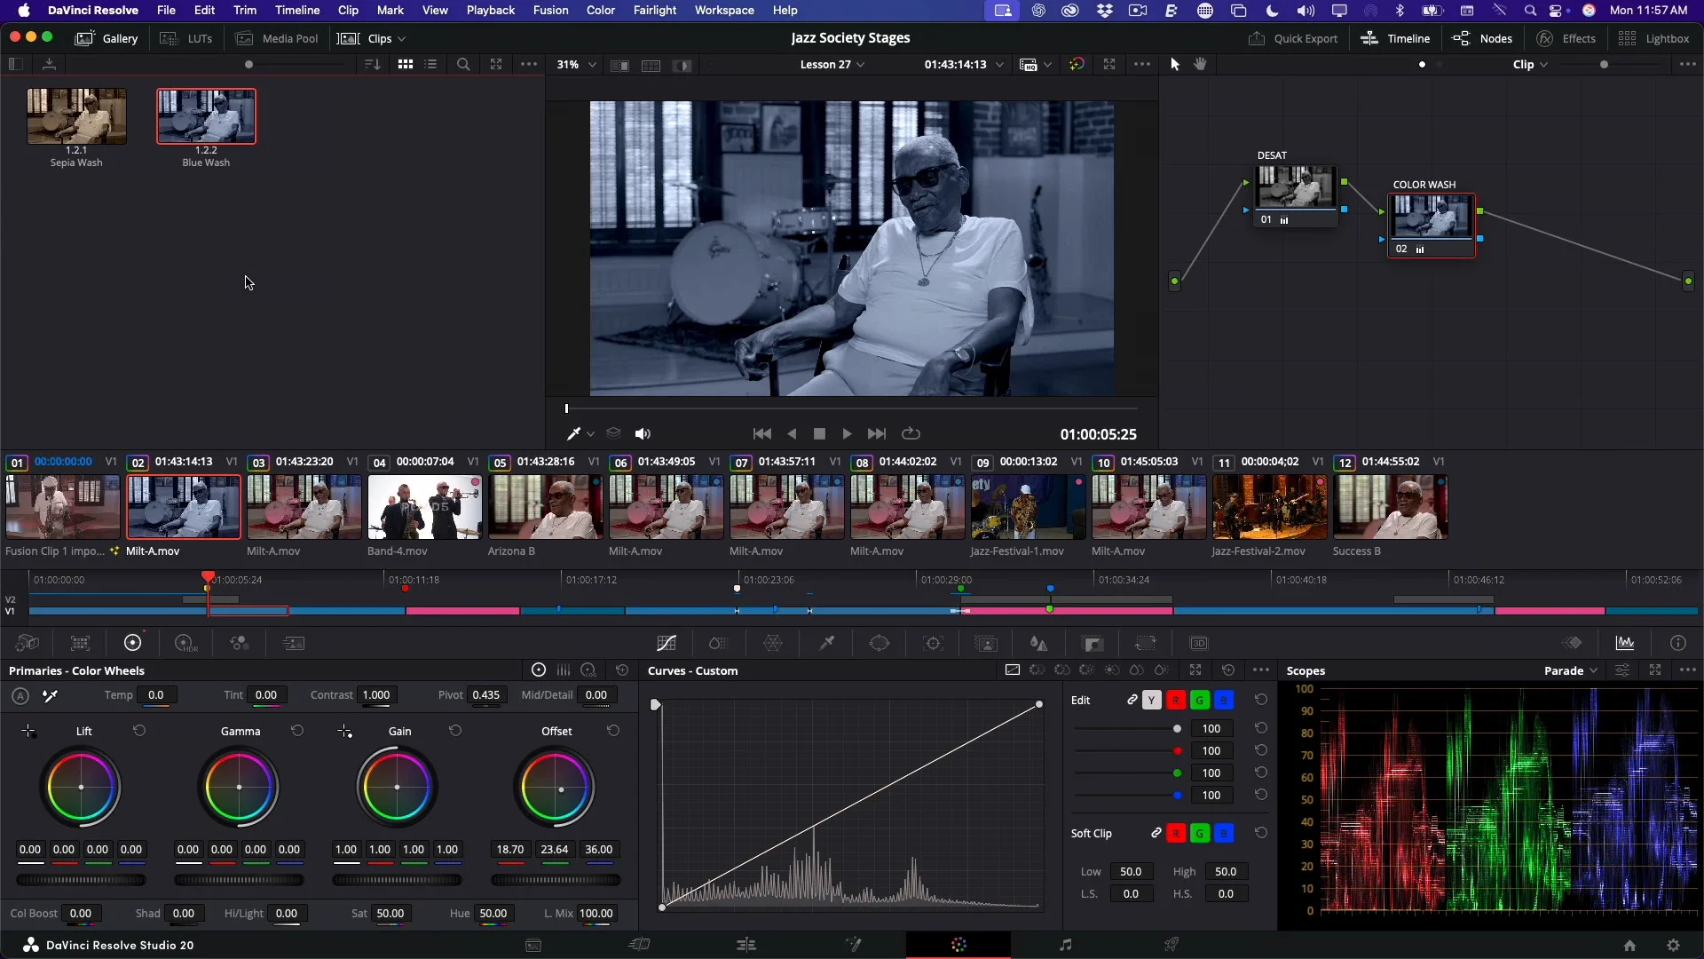Open the Fusion menu in menu bar

pyautogui.click(x=550, y=10)
